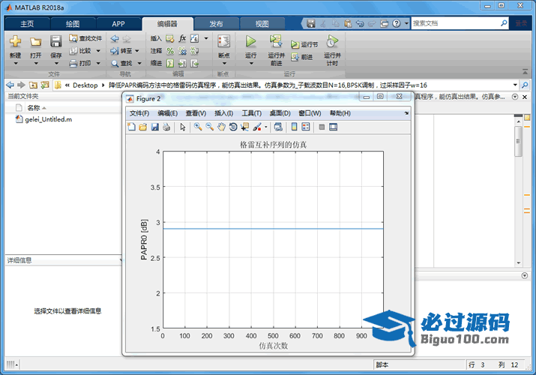This screenshot has height=375, width=536.
Task: Switch to the 绘图 (Plots) tab
Action: (73, 23)
